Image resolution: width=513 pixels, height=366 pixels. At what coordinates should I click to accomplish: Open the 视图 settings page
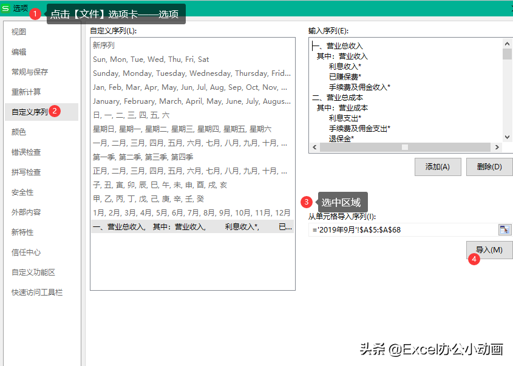pos(19,32)
